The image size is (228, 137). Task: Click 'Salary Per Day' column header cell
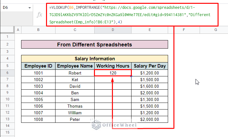coord(149,66)
